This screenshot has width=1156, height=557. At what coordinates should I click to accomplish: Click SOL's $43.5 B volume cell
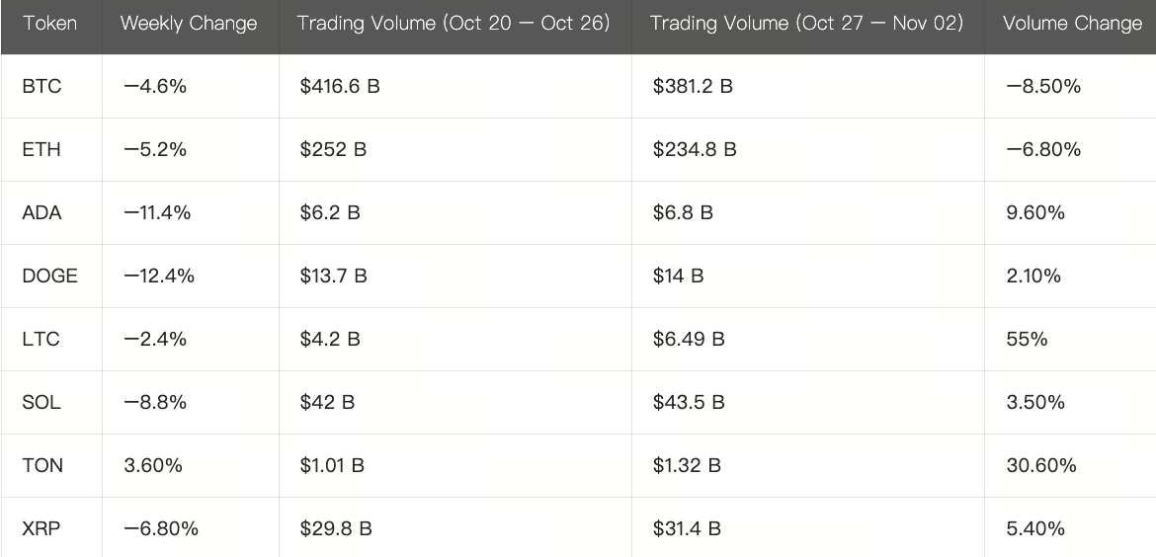pos(689,403)
